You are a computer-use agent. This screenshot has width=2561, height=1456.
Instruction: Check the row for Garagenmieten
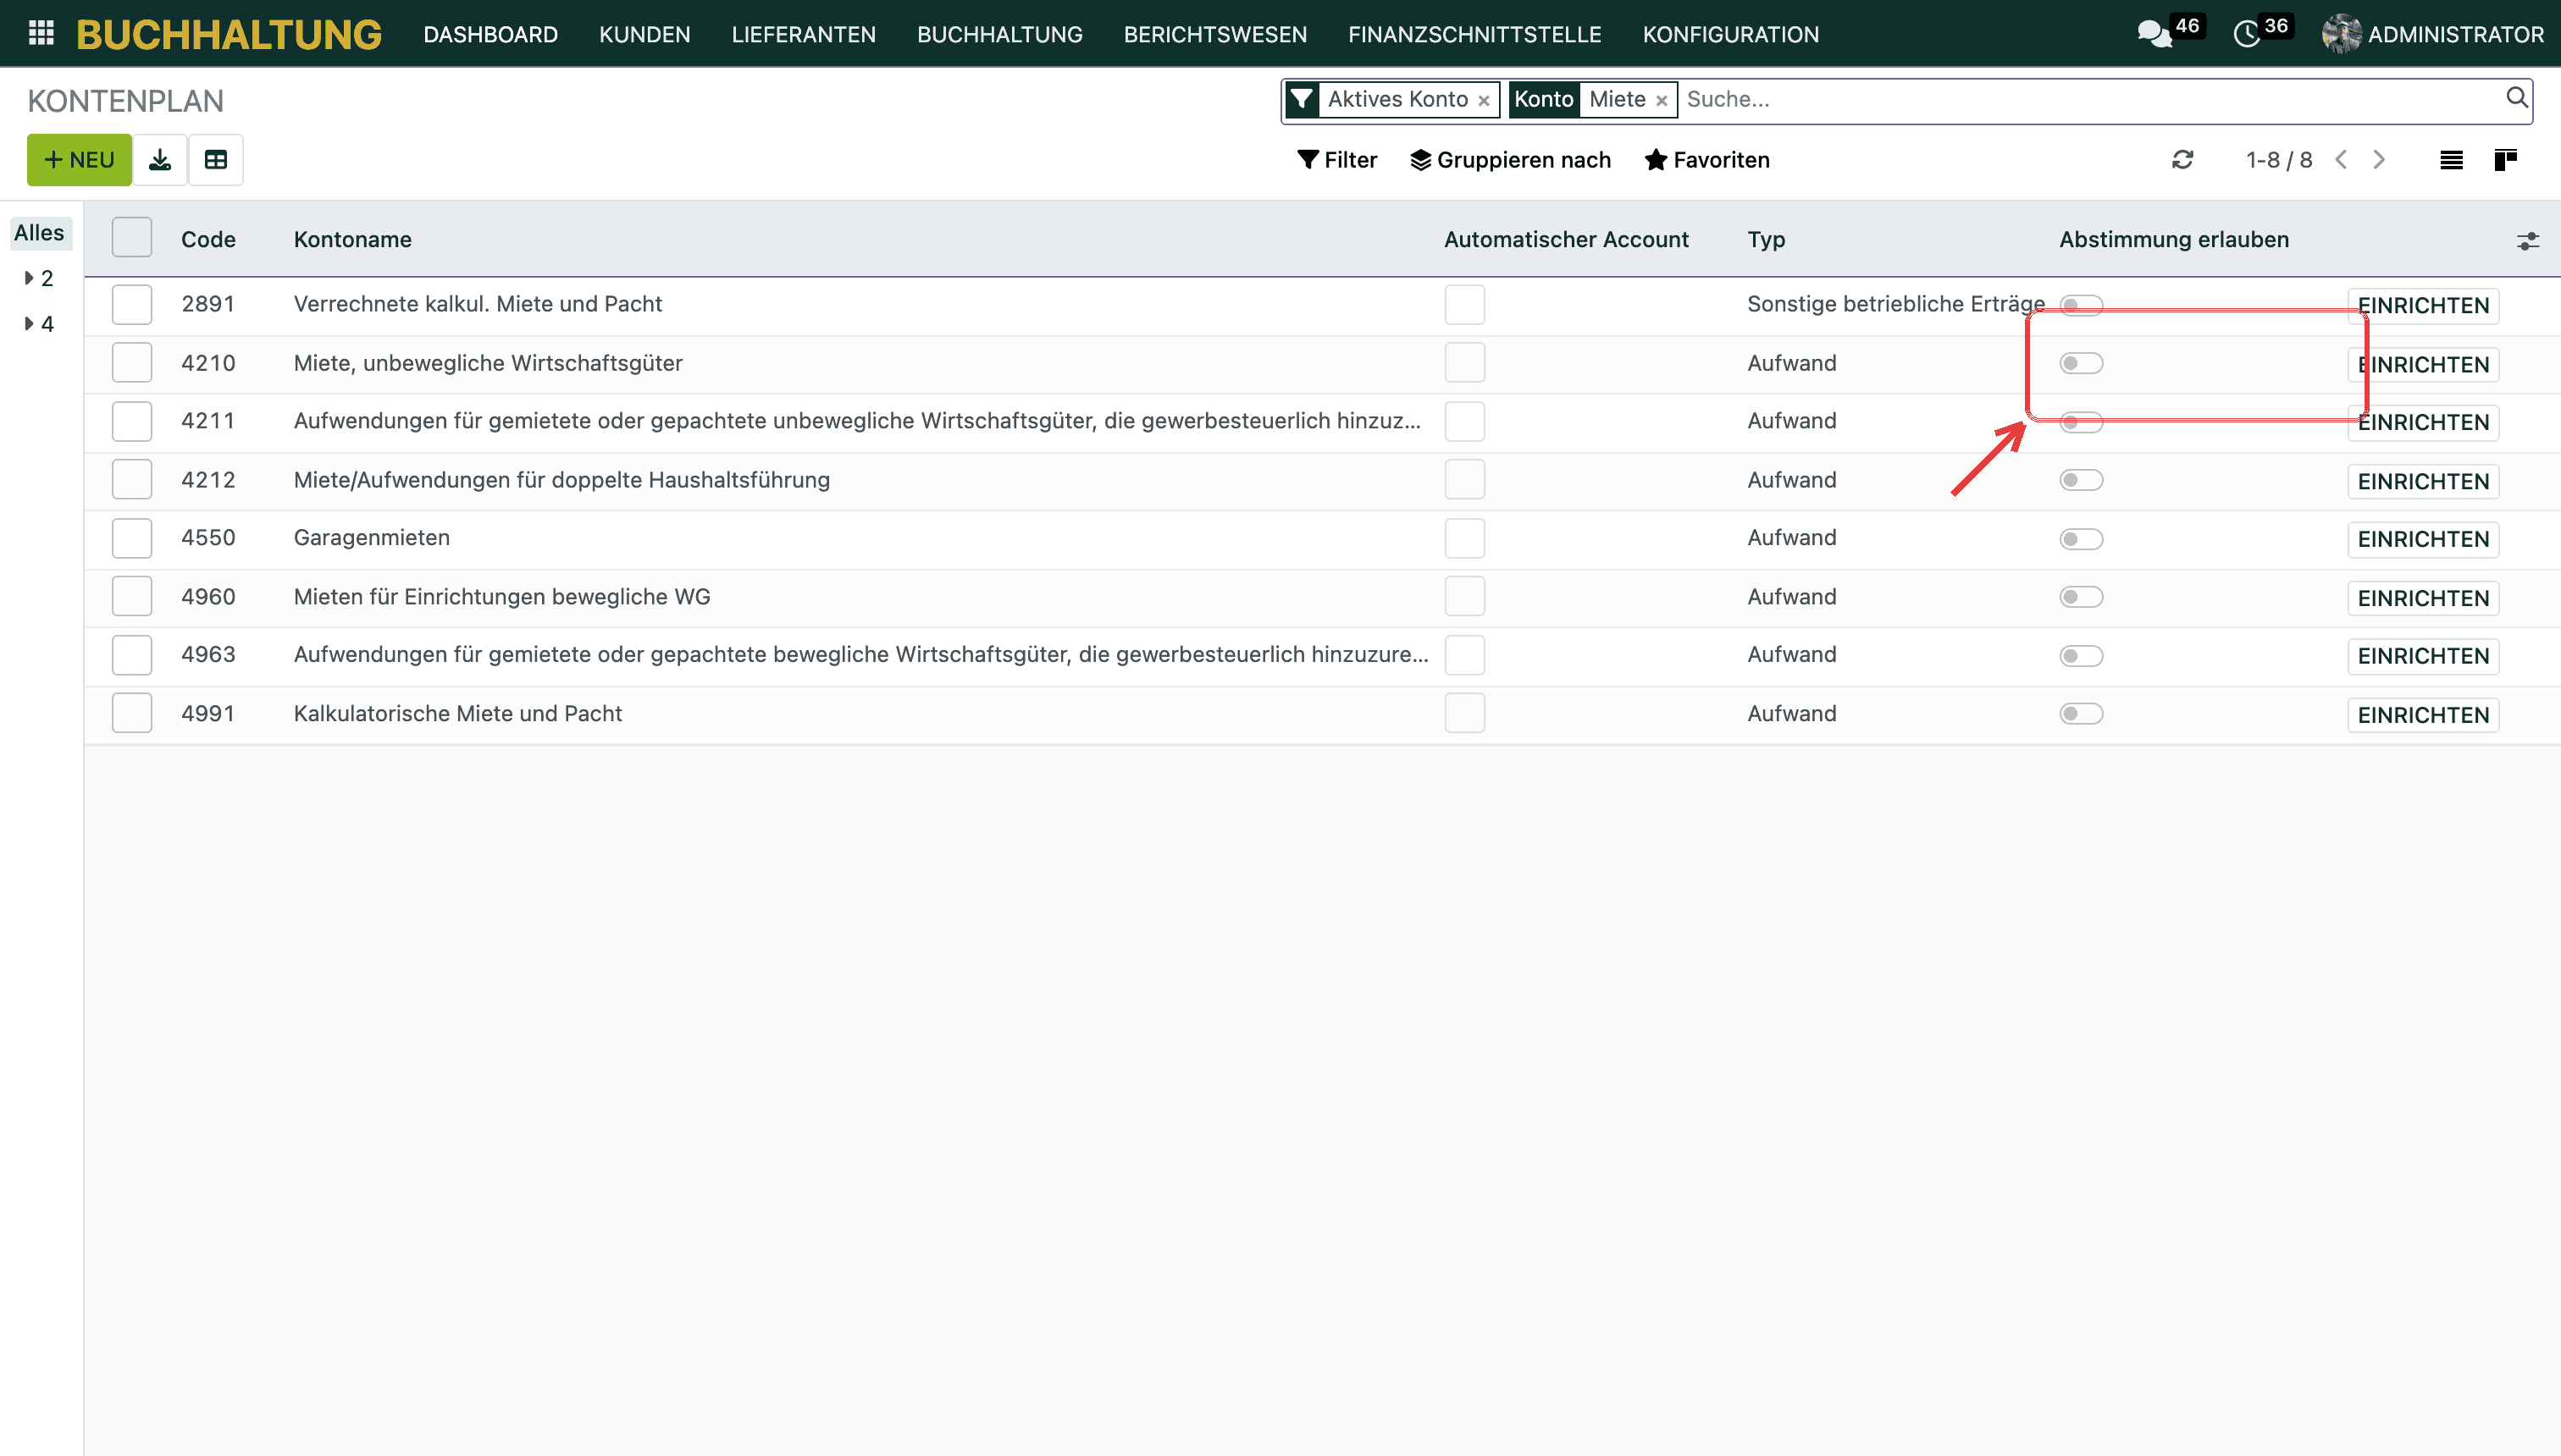tap(132, 538)
